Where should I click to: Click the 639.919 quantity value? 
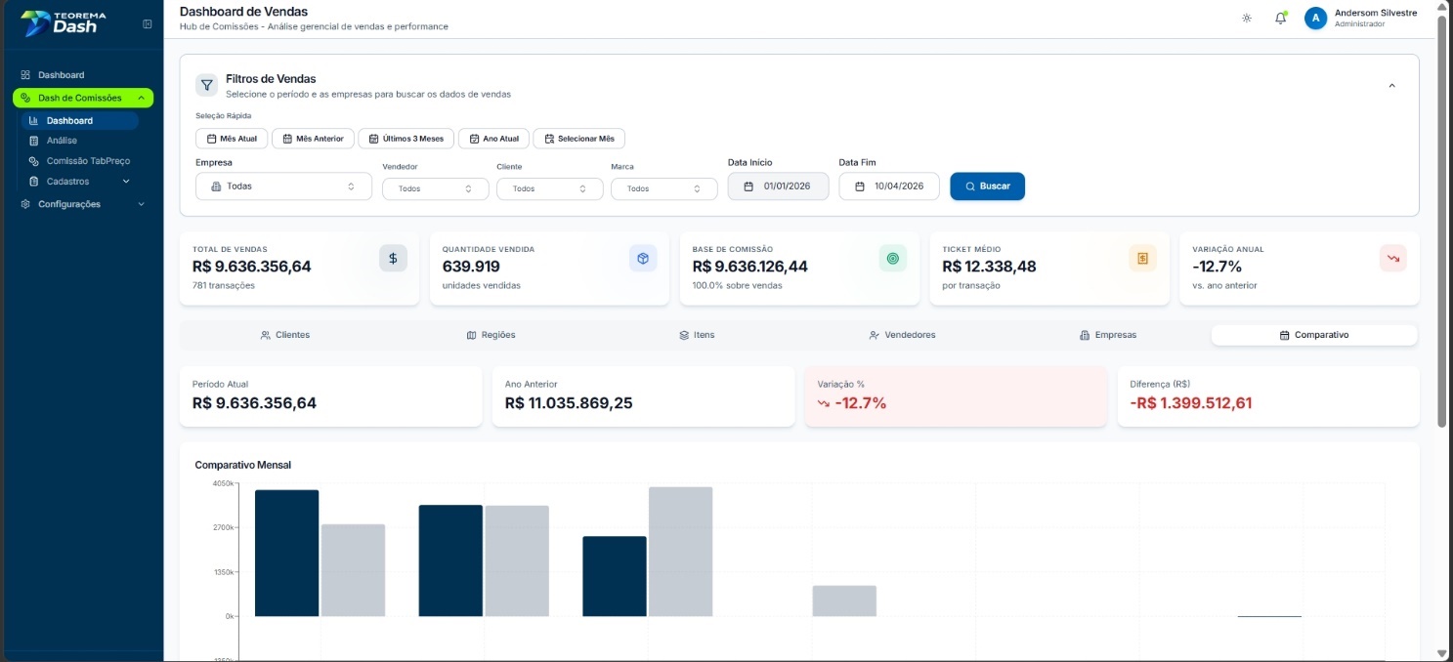pos(471,267)
